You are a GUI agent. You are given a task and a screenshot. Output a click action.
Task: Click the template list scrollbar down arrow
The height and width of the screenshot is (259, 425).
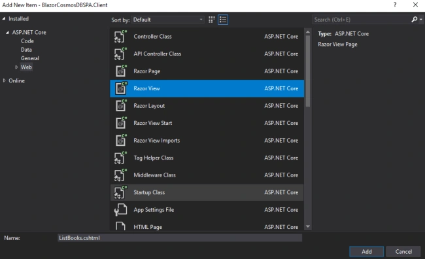(308, 226)
